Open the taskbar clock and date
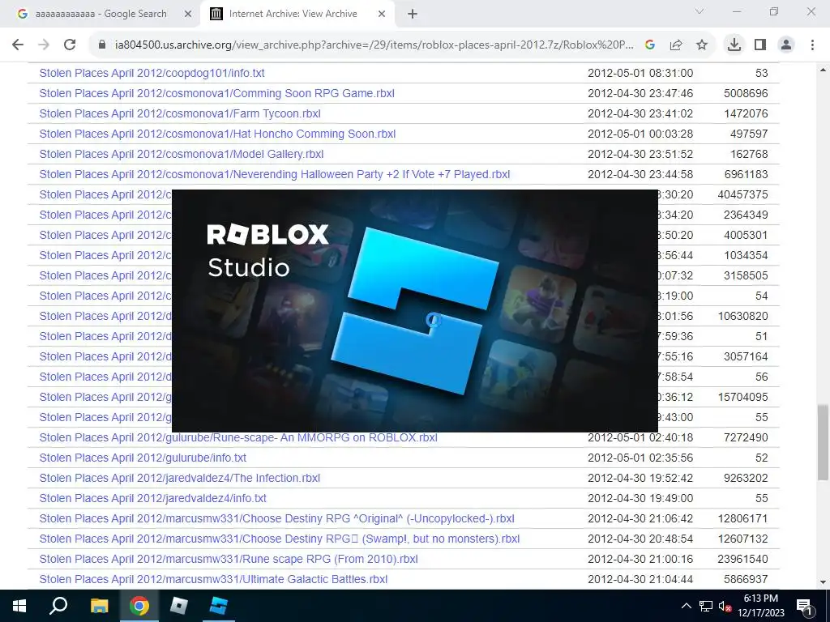The image size is (830, 622). 760,606
